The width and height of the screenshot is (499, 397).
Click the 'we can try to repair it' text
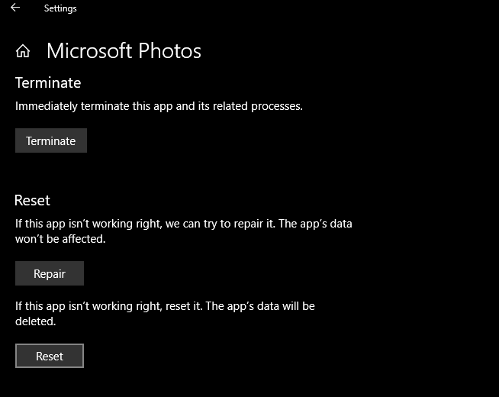point(220,224)
